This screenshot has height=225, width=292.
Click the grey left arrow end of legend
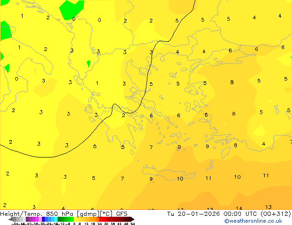(11, 219)
